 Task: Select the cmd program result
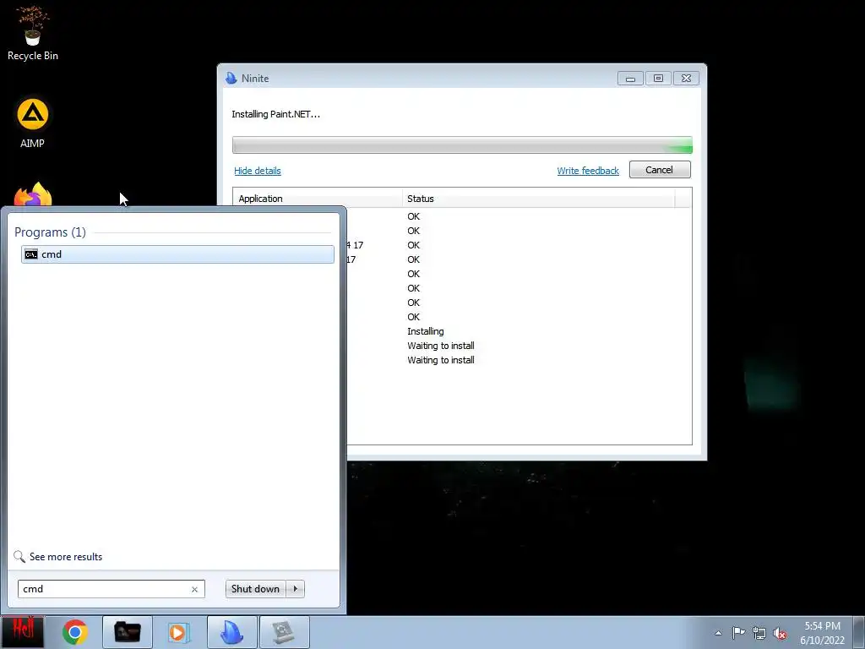click(x=177, y=254)
